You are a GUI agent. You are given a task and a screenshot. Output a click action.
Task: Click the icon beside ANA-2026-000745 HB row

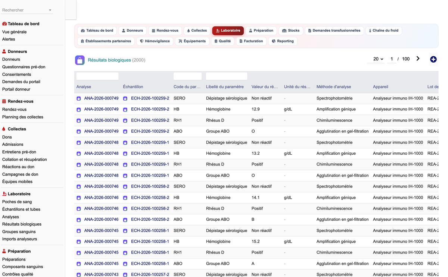[79, 242]
